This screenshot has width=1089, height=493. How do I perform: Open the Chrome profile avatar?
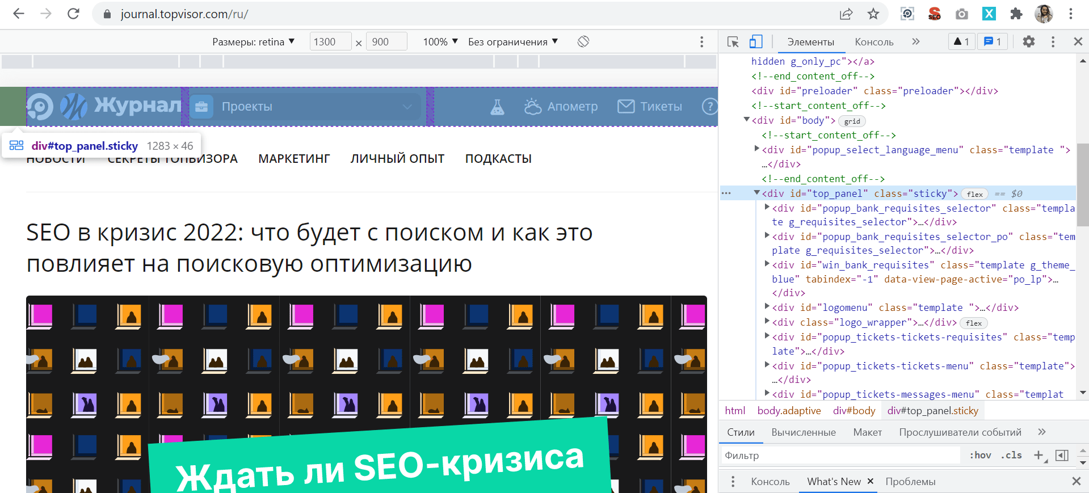[x=1044, y=14]
